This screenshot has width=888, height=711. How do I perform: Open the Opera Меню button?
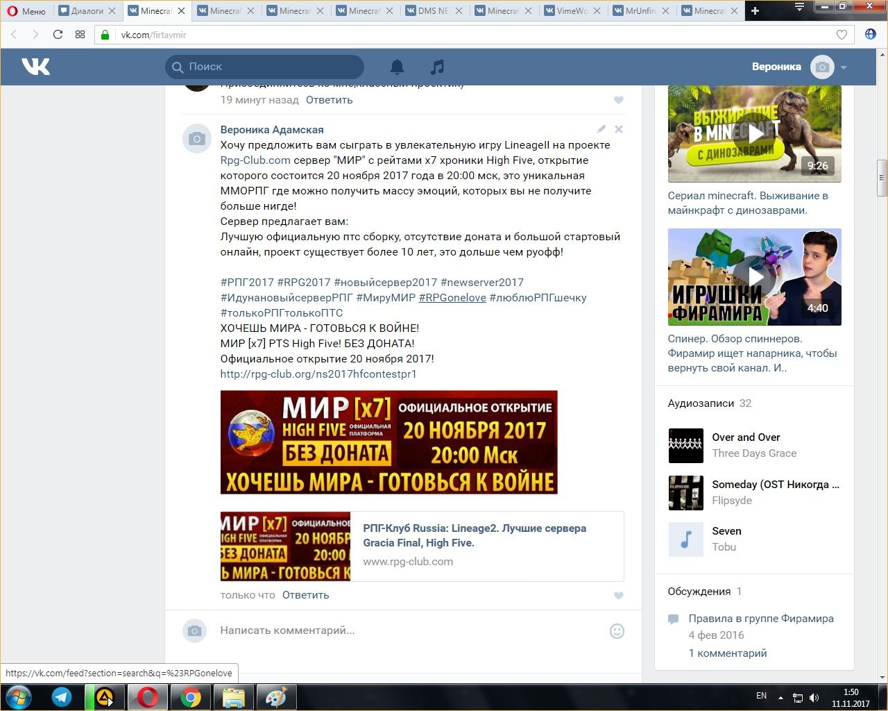[26, 11]
